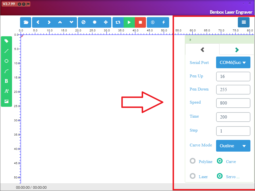Open the hamburger menu button

[244, 22]
